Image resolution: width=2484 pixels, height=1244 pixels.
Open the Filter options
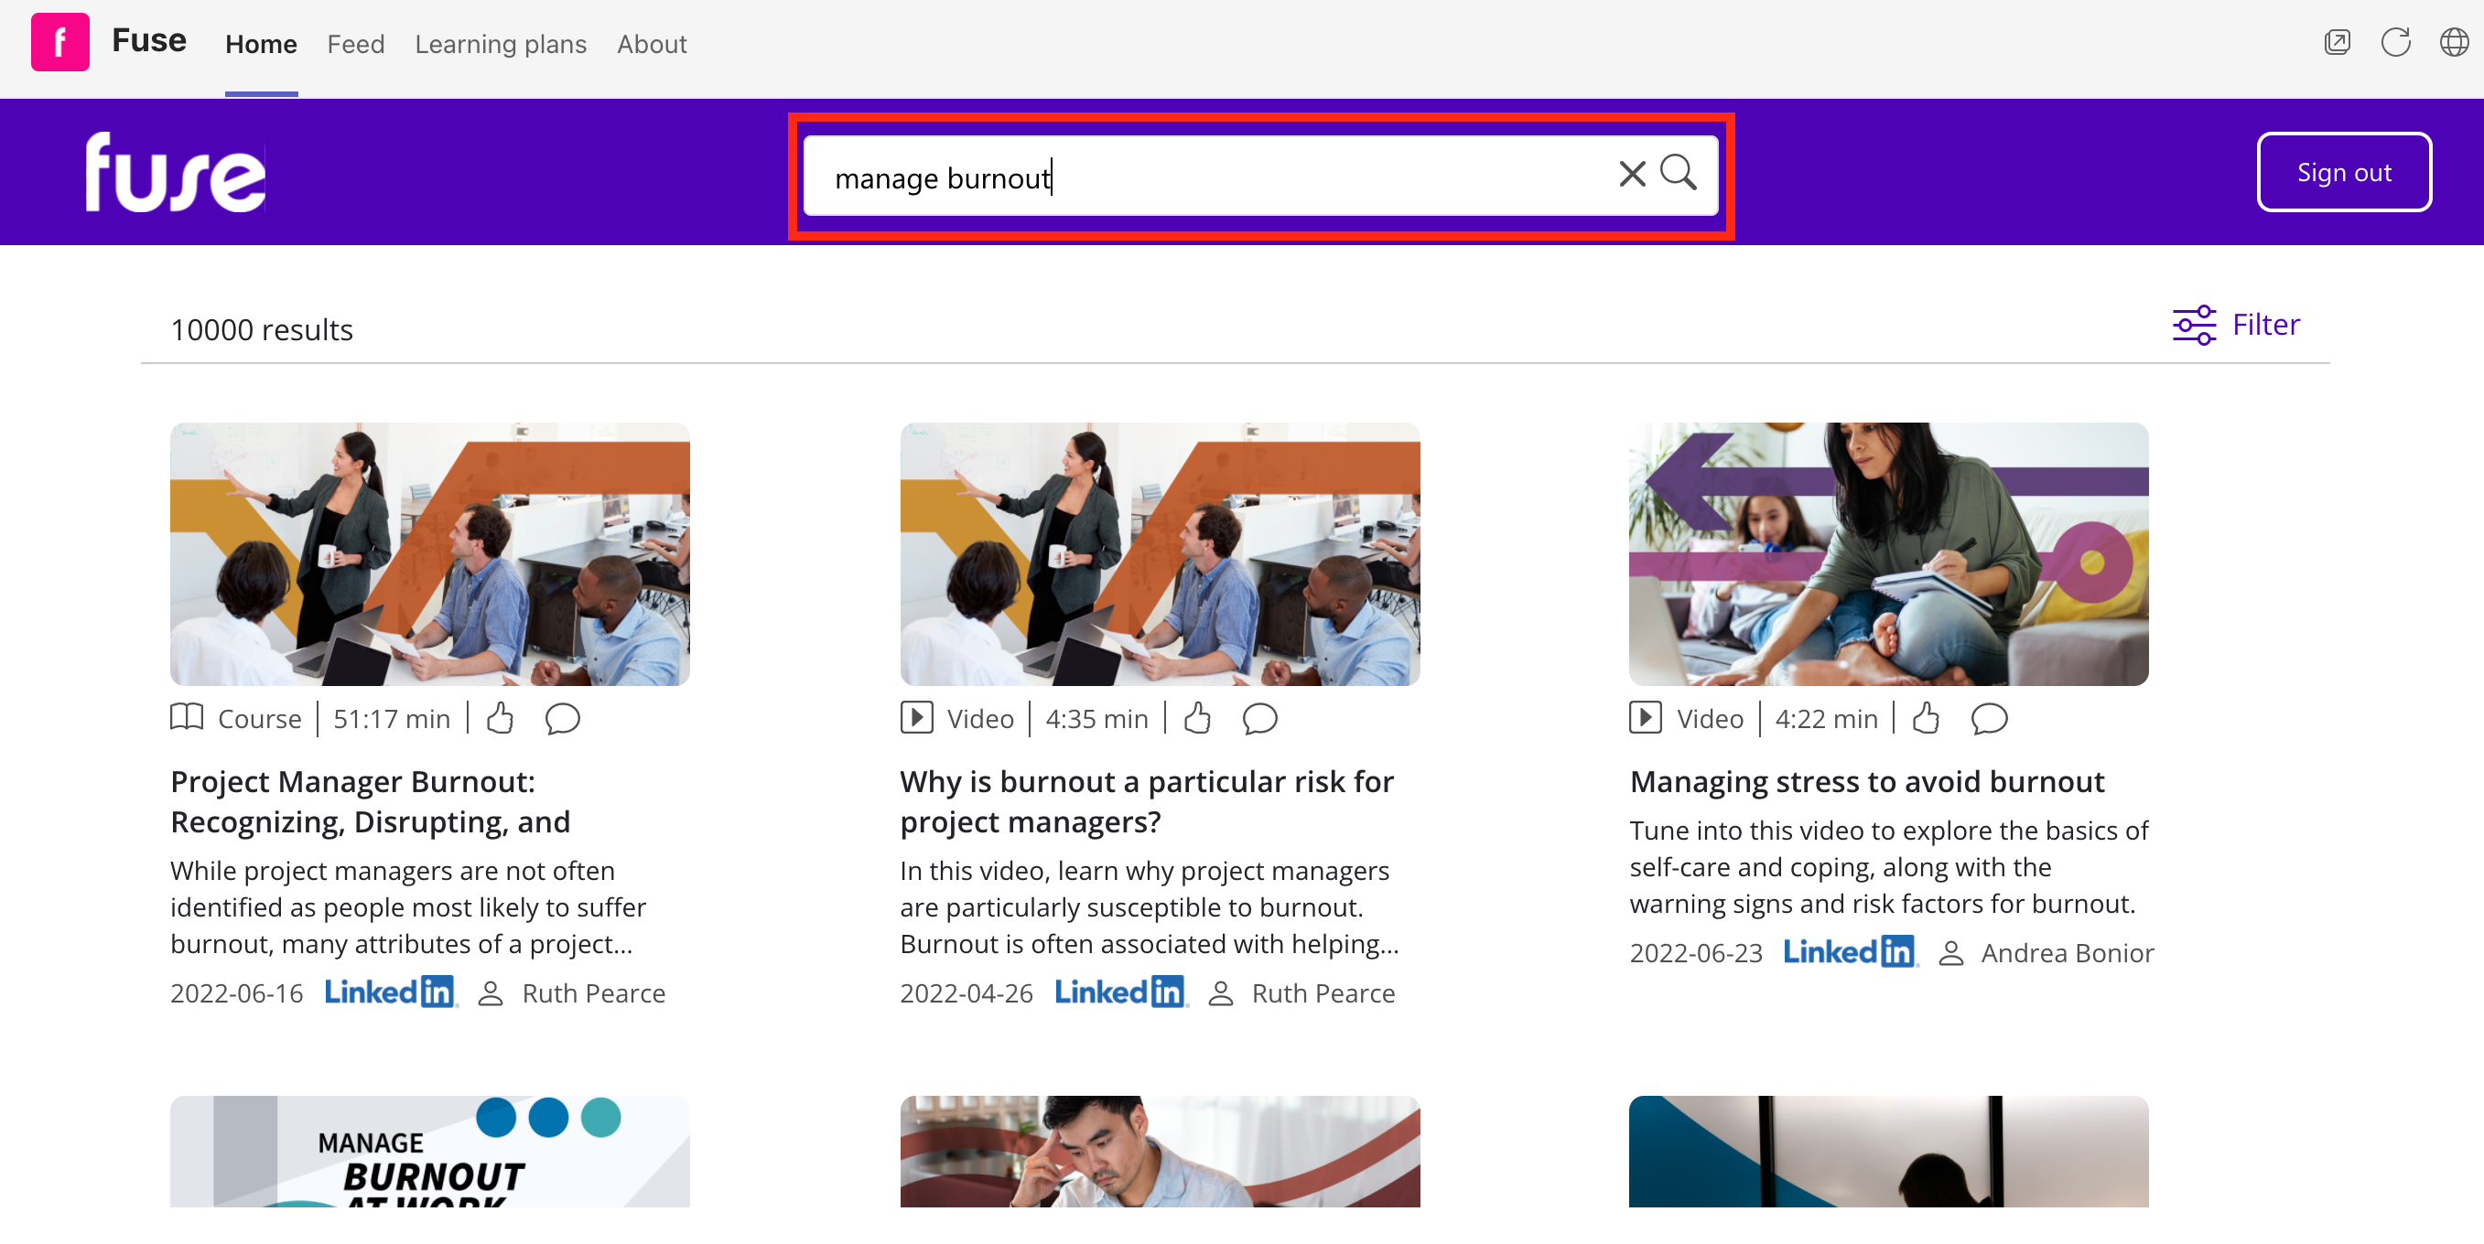coord(2235,325)
